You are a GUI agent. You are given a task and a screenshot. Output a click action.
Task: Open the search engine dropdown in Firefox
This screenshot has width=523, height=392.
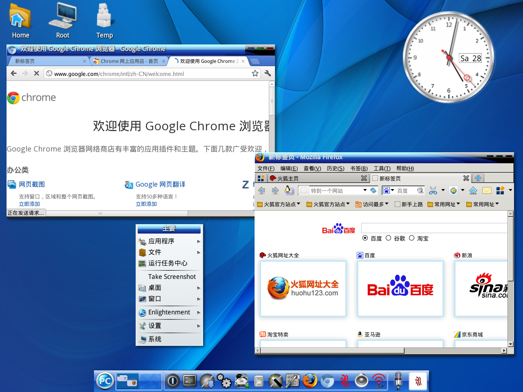pyautogui.click(x=392, y=190)
